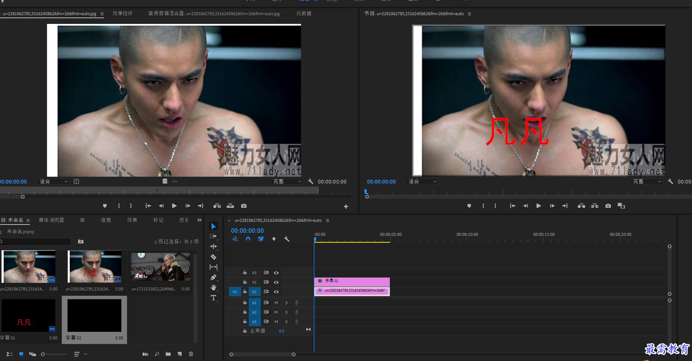Select the Type tool
The image size is (692, 361).
(x=213, y=298)
